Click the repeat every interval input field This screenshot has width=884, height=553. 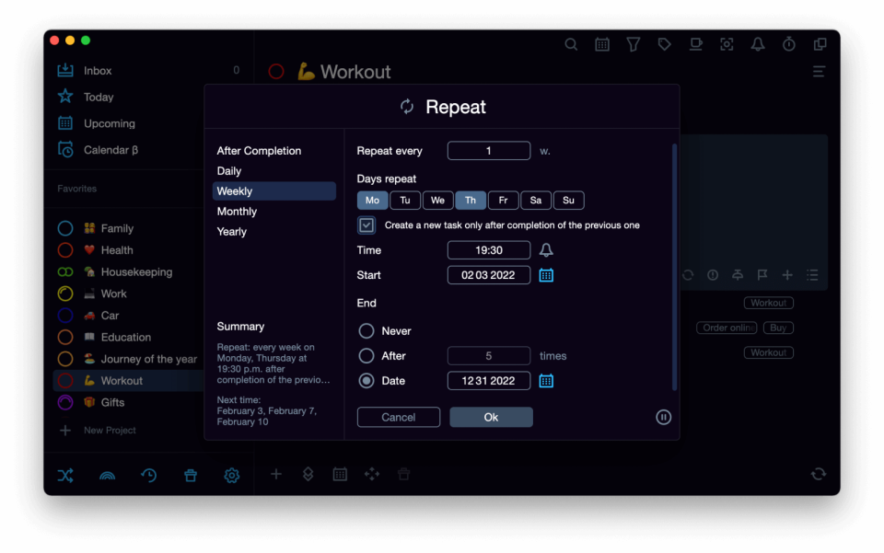click(488, 150)
